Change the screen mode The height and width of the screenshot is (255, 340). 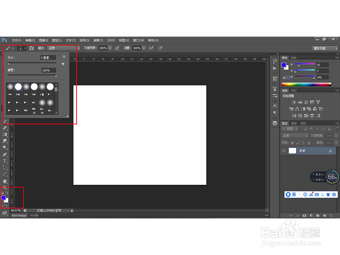coord(5,213)
